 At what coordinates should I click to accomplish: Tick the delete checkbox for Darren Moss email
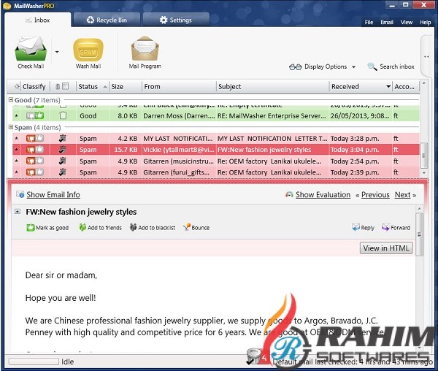click(63, 115)
